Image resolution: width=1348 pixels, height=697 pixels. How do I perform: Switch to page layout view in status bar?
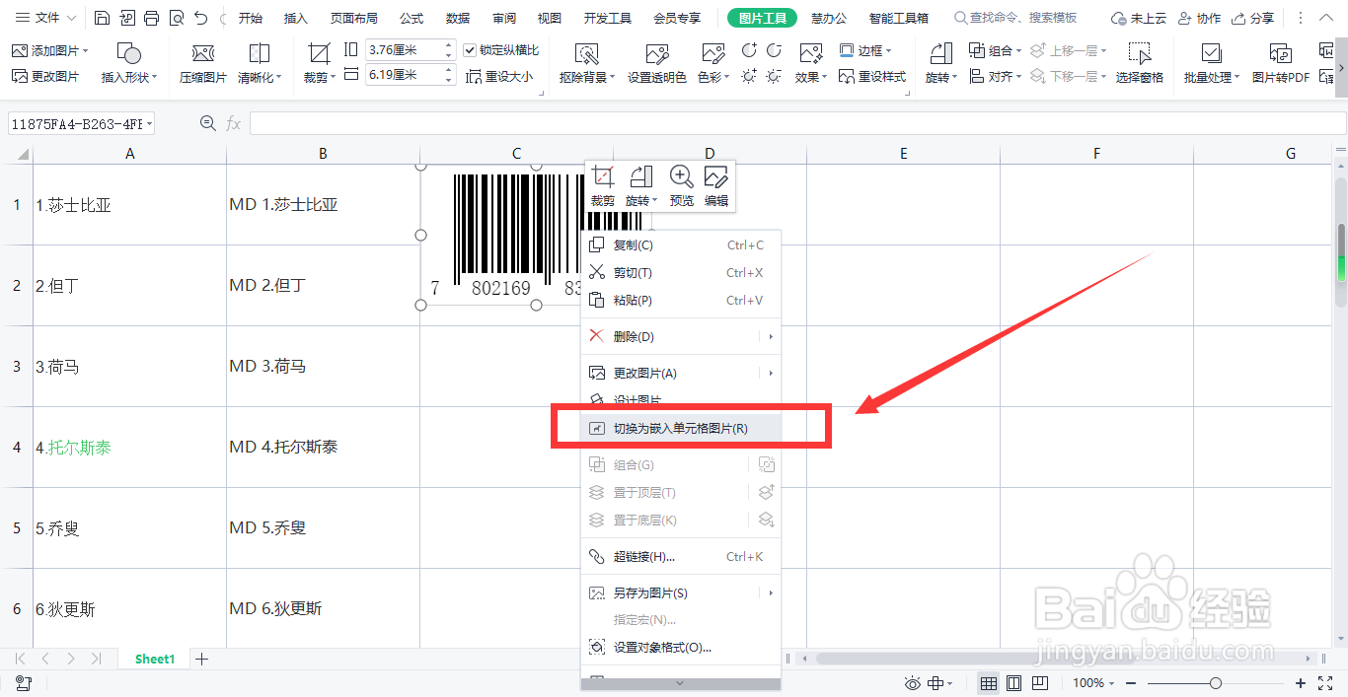[x=1014, y=683]
